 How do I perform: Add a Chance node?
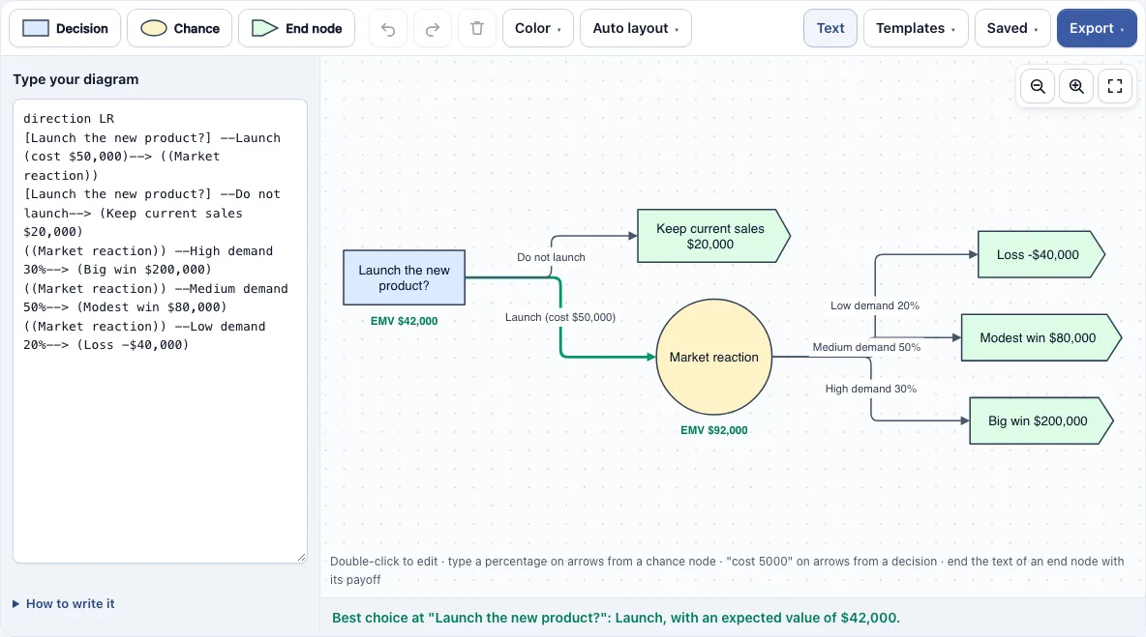(x=180, y=28)
